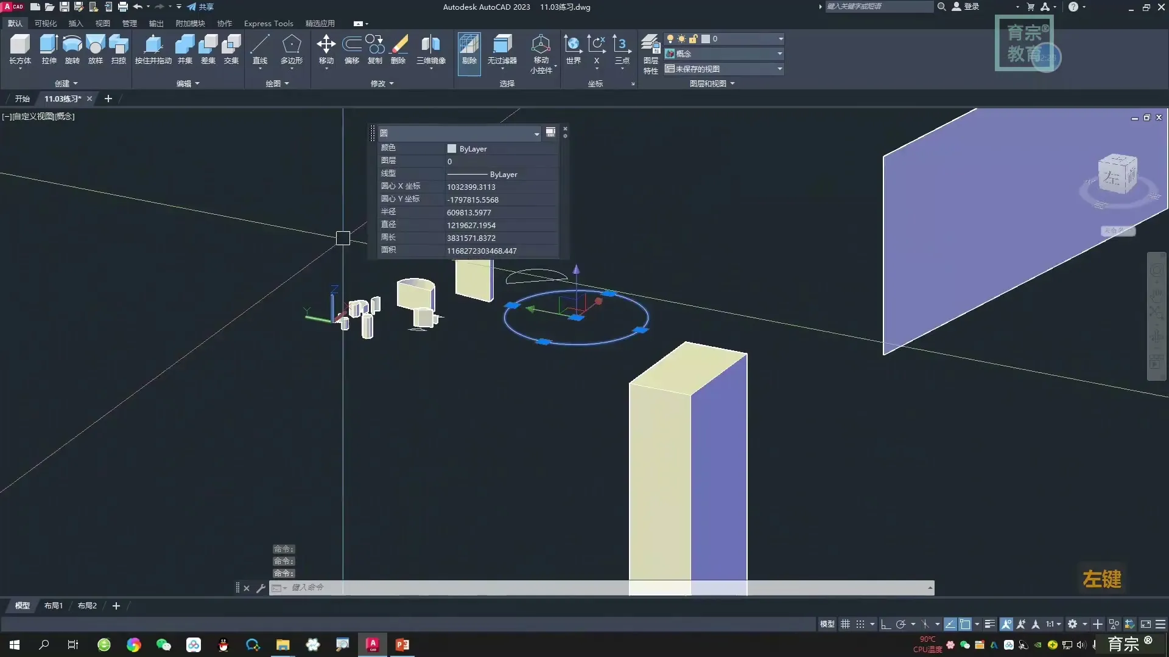Viewport: 1169px width, 657px height.
Task: Toggle lineweight display in status bar
Action: pos(990,624)
